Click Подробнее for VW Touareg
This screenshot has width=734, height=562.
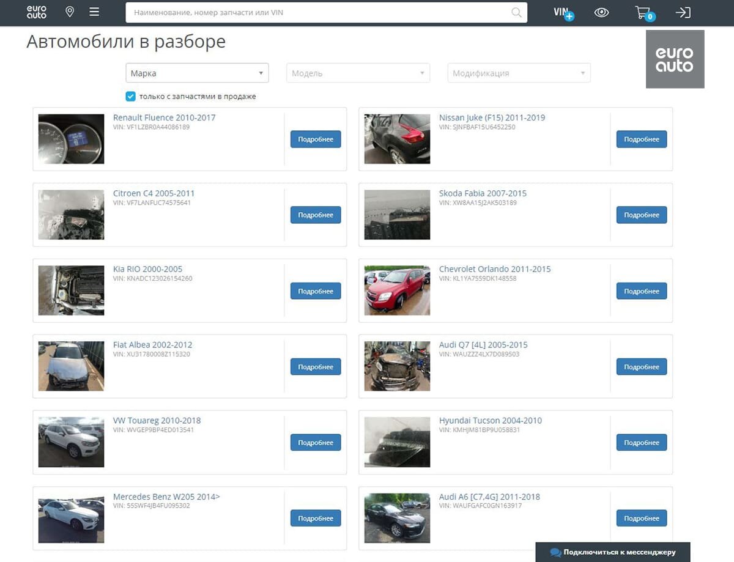click(x=316, y=442)
